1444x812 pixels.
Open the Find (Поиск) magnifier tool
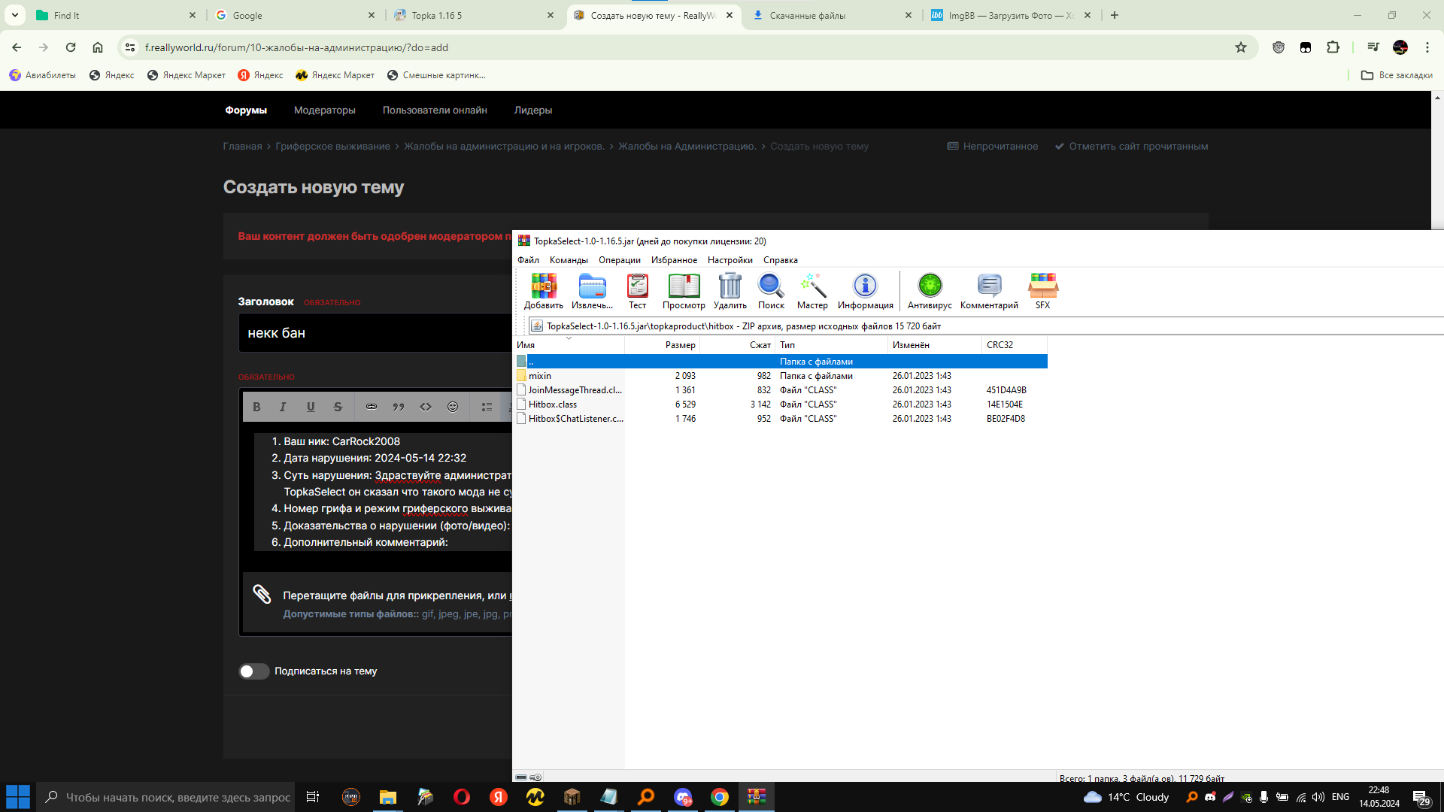click(771, 291)
